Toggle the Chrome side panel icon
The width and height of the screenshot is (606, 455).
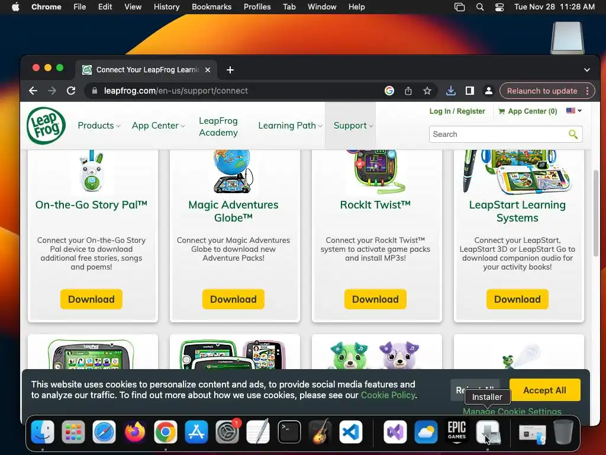click(469, 91)
